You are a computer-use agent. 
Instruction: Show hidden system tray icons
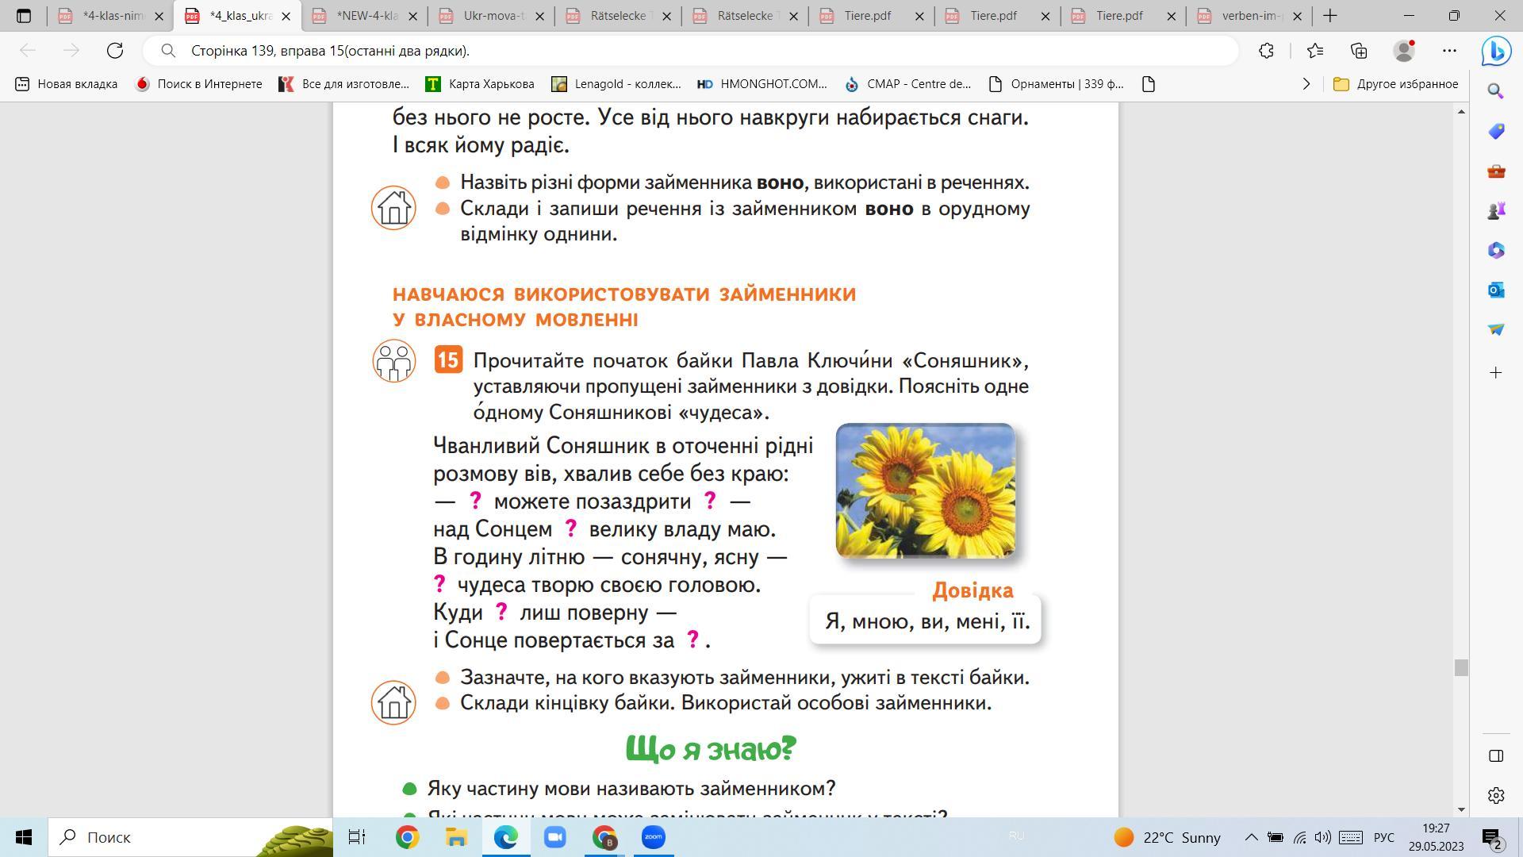pos(1251,837)
